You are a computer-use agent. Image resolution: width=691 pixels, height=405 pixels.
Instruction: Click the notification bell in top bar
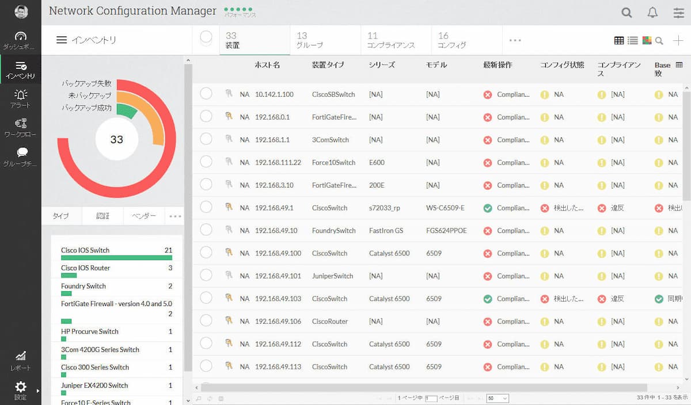pos(652,13)
